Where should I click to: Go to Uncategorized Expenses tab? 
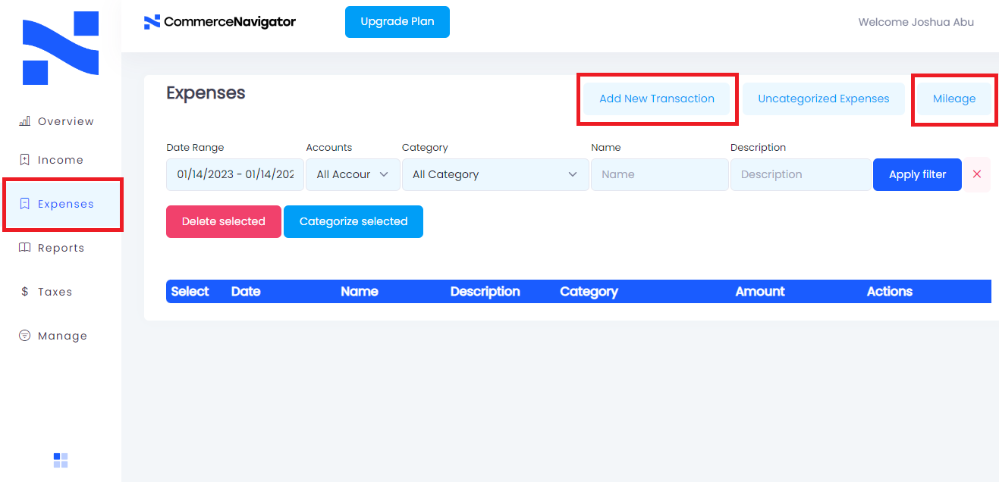tap(823, 99)
